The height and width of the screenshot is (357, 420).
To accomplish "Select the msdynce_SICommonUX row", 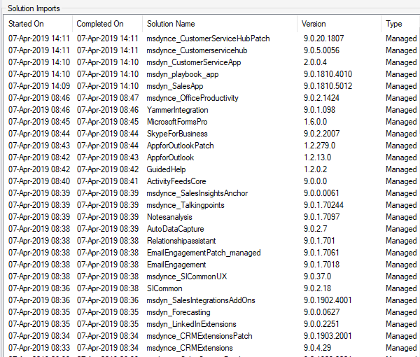I will pos(211,276).
